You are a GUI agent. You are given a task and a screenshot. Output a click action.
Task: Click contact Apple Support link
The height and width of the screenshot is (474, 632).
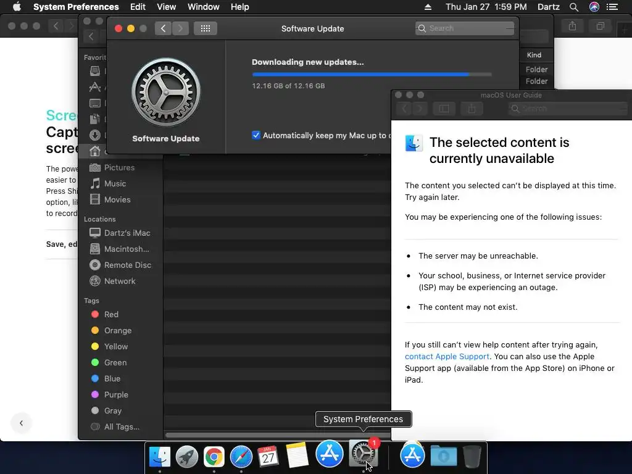click(x=447, y=357)
